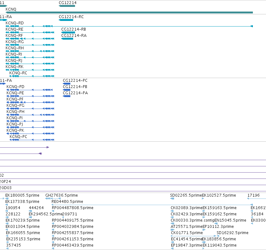Select EST EC41454.5prime
266x250 pixels.
pyautogui.click(x=187, y=239)
